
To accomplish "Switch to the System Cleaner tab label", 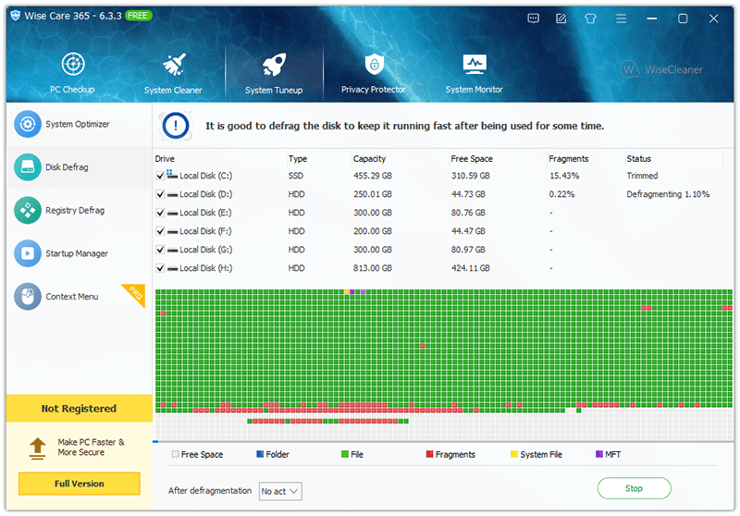I will [173, 90].
